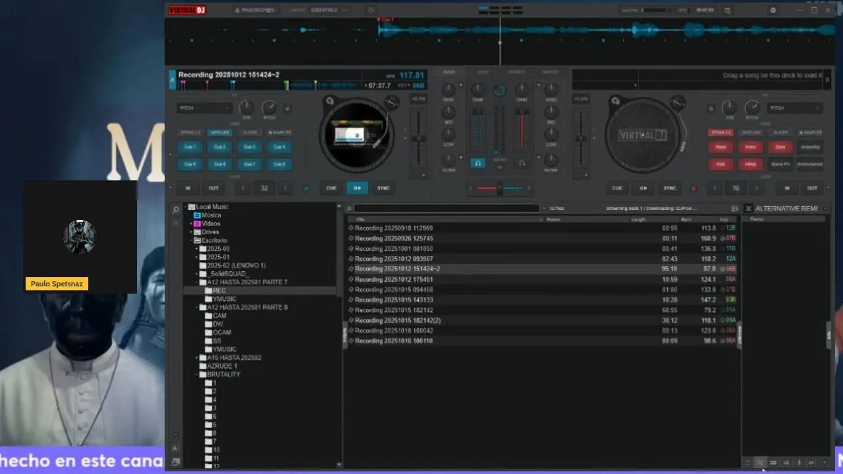This screenshot has height=474, width=843.
Task: Click the user account name in the title bar
Action: tap(255, 10)
